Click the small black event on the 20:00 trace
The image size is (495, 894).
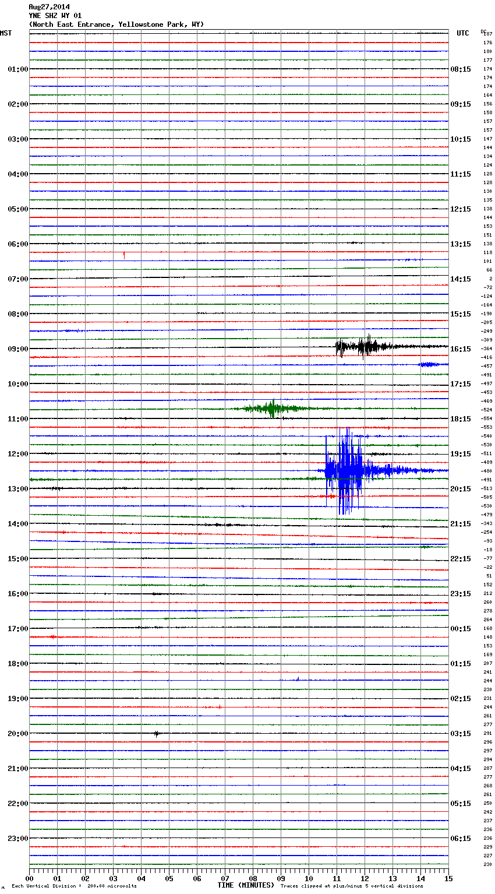click(x=156, y=734)
